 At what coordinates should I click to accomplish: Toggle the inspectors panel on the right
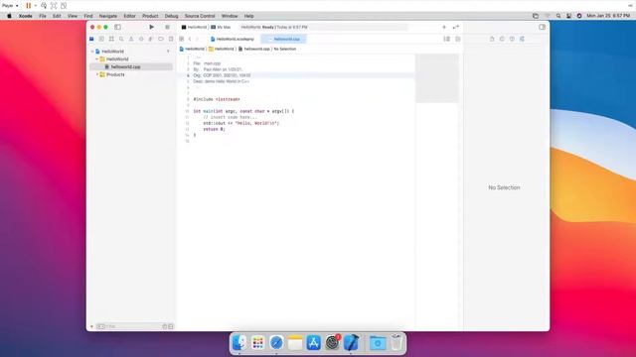(x=543, y=27)
